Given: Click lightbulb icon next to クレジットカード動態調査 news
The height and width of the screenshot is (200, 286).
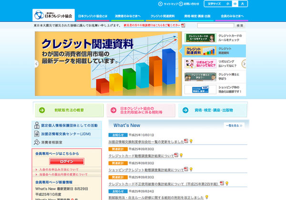Looking at the screenshot, I should click(x=181, y=155).
